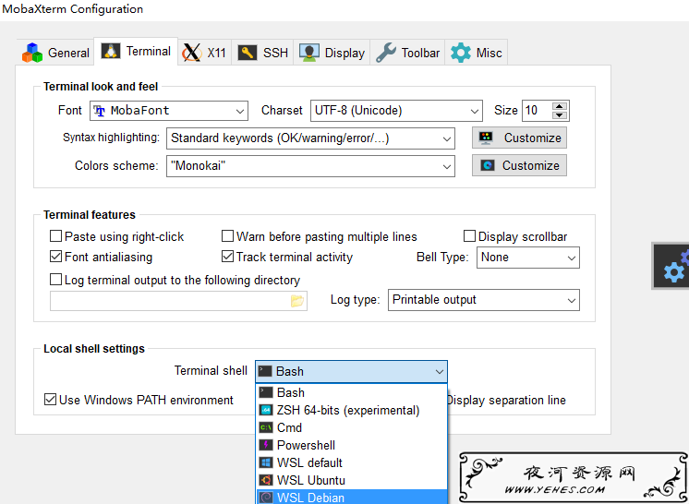689x504 pixels.
Task: Select ZSH 64-bits (experimental) shell
Action: pos(352,410)
